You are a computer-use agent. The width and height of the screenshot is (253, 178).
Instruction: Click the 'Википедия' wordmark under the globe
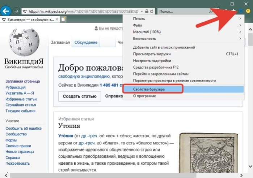coord(24,61)
